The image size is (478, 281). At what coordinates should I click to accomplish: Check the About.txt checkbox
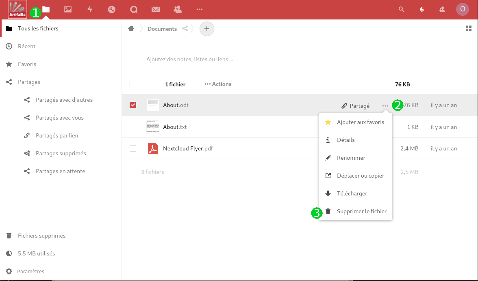pyautogui.click(x=133, y=127)
